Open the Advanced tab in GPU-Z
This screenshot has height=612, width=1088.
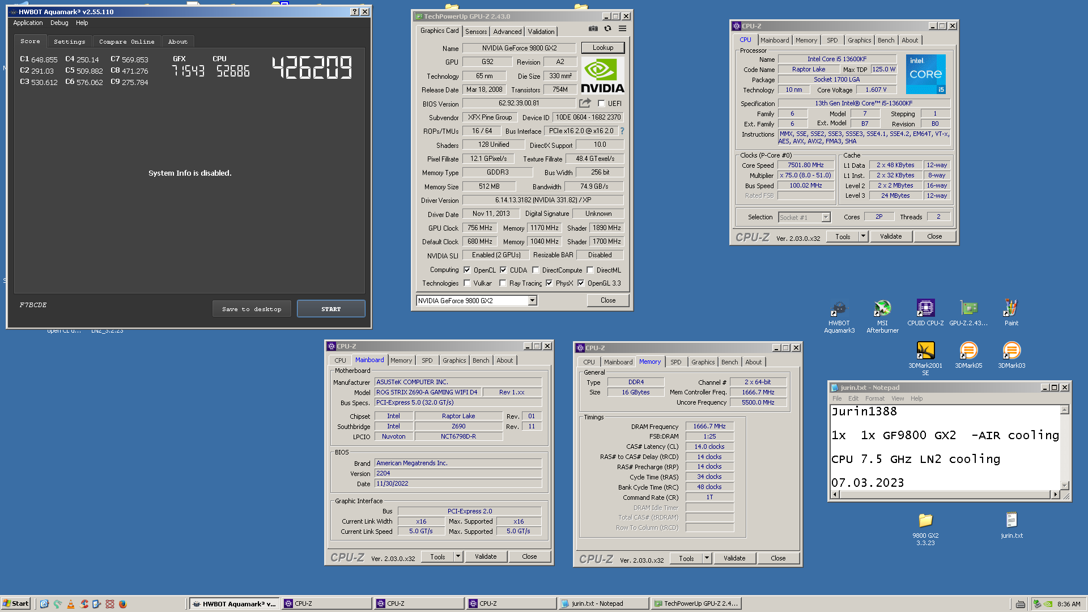click(x=507, y=32)
